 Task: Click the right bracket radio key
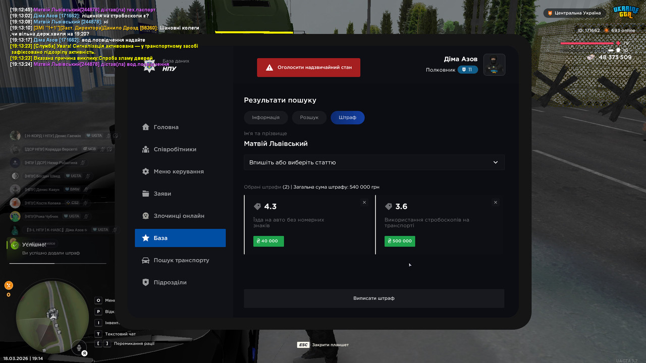pos(106,344)
